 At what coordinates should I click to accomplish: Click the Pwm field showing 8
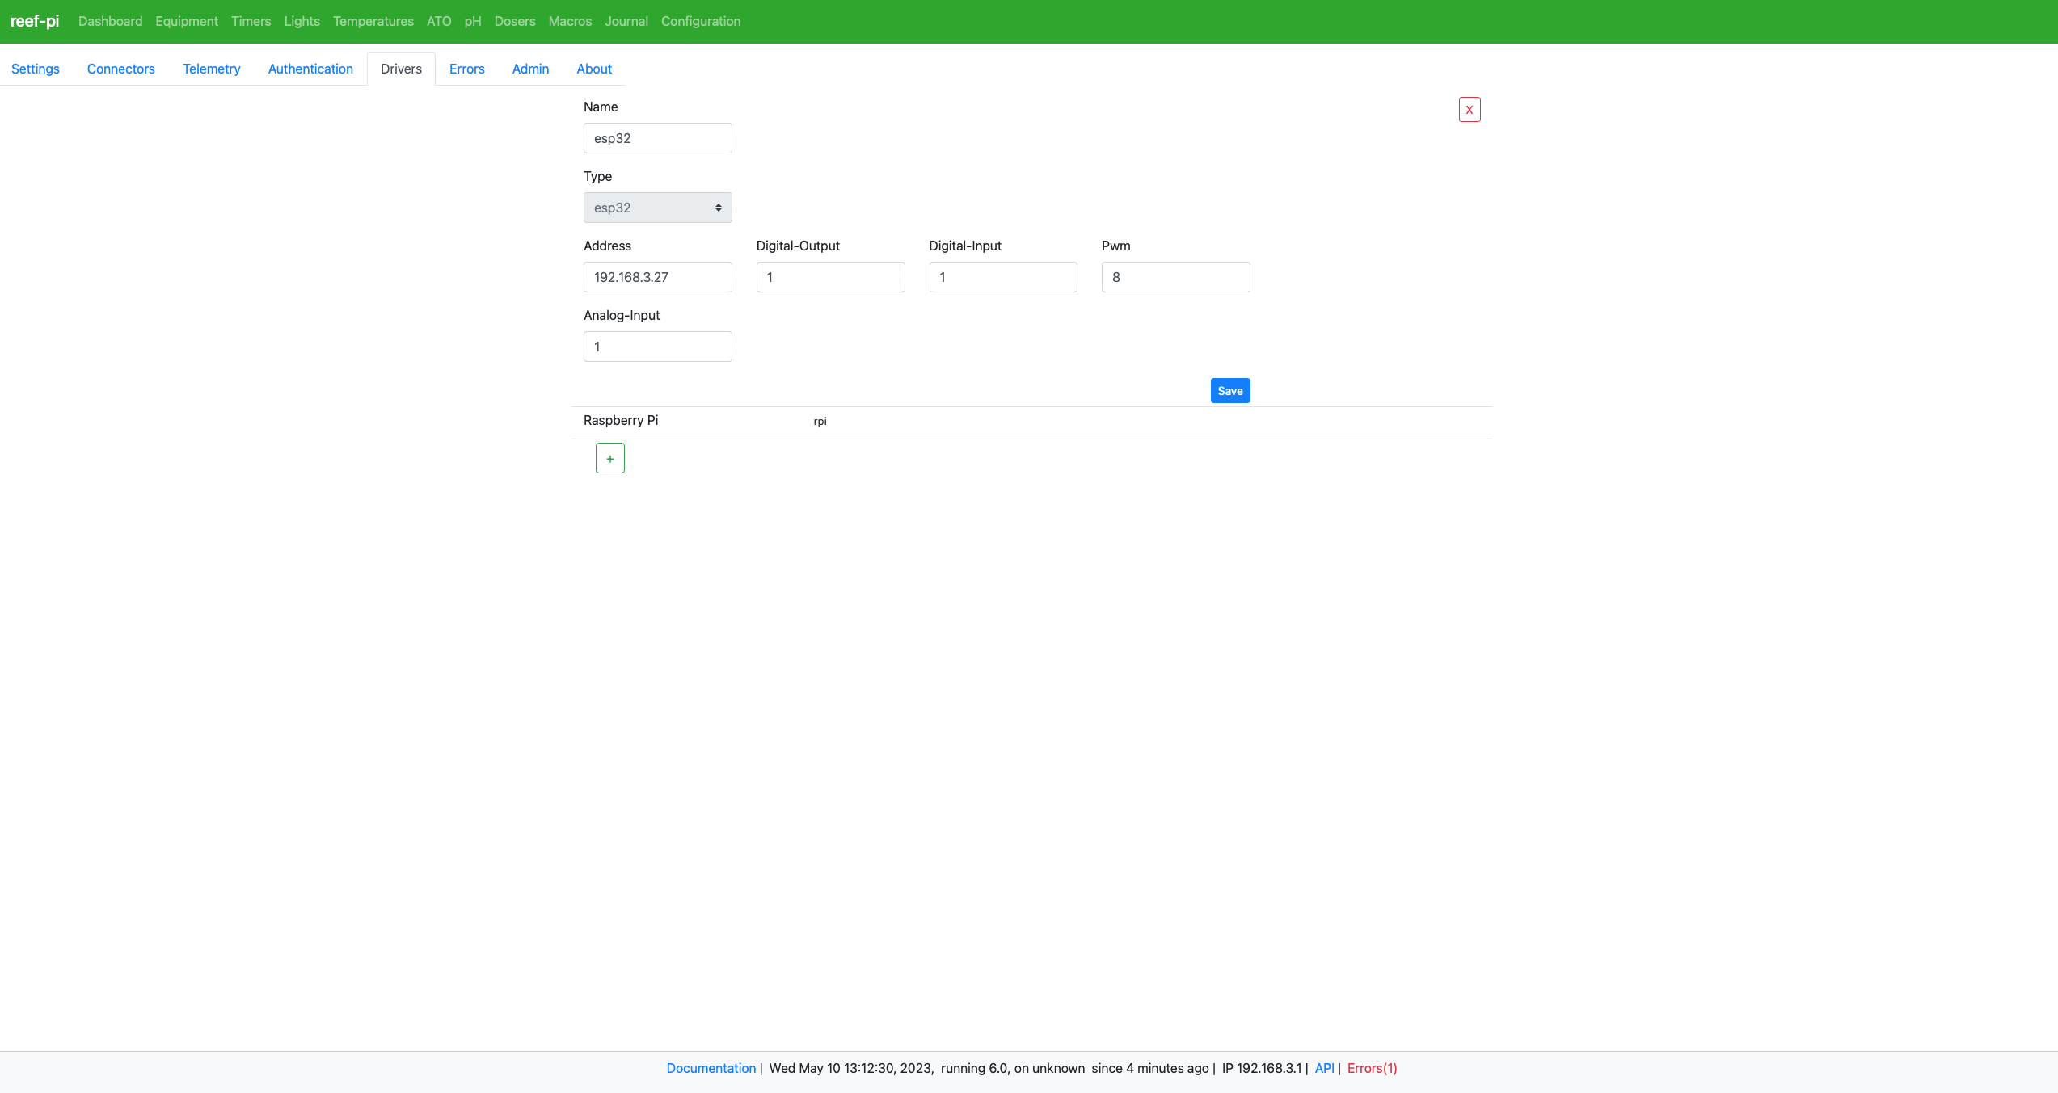click(x=1176, y=277)
